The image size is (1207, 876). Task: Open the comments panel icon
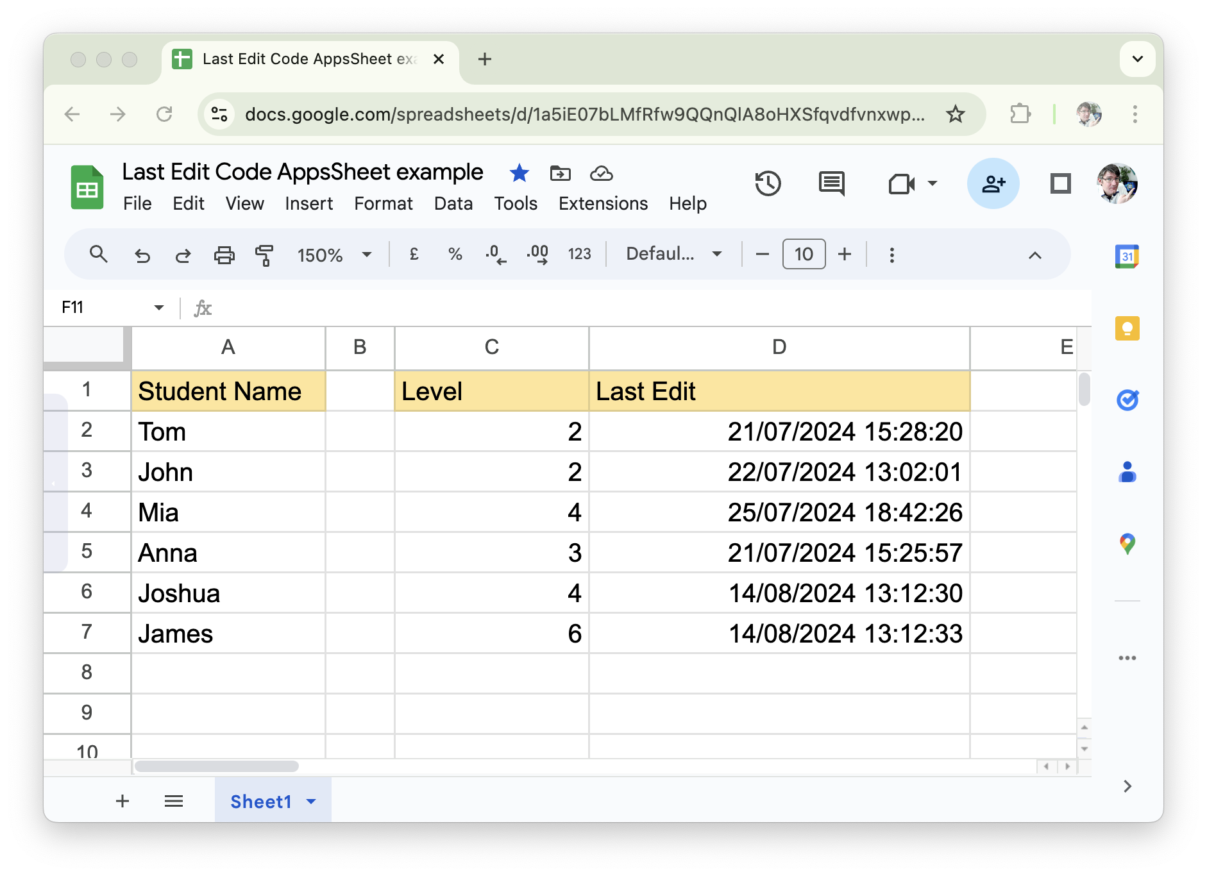point(831,184)
